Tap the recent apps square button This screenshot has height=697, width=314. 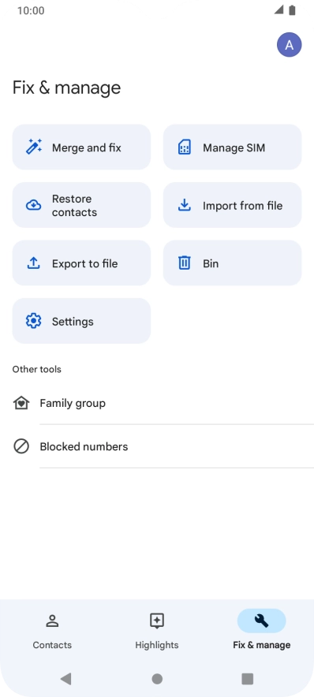click(247, 678)
